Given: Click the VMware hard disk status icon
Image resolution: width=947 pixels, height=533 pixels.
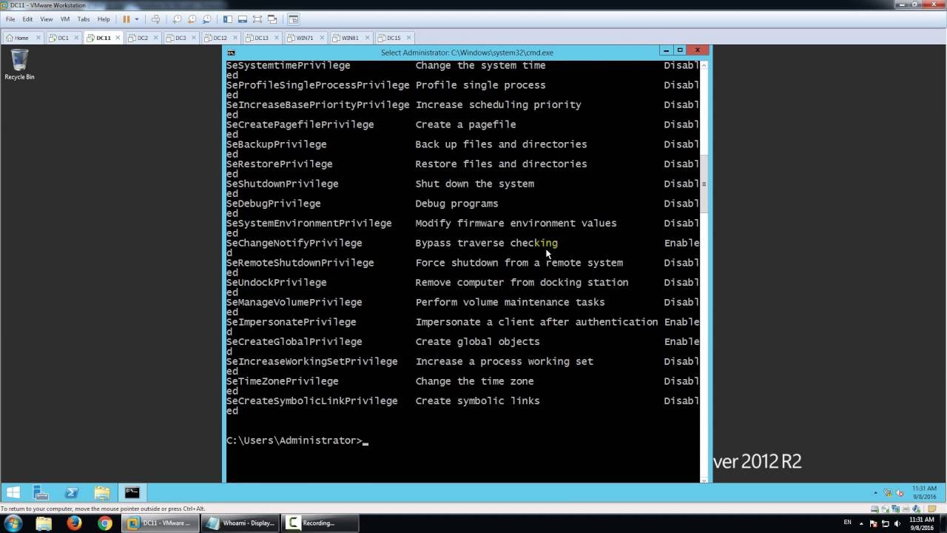Looking at the screenshot, I should (874, 509).
